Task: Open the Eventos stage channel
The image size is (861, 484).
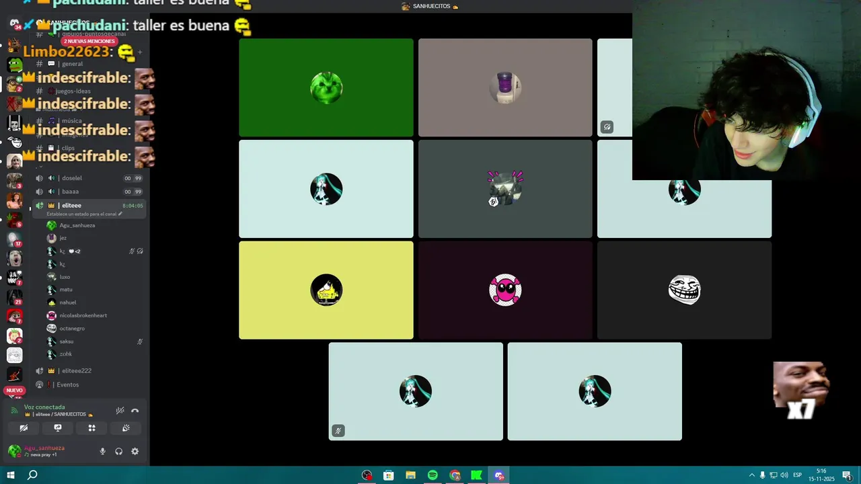Action: point(89,385)
